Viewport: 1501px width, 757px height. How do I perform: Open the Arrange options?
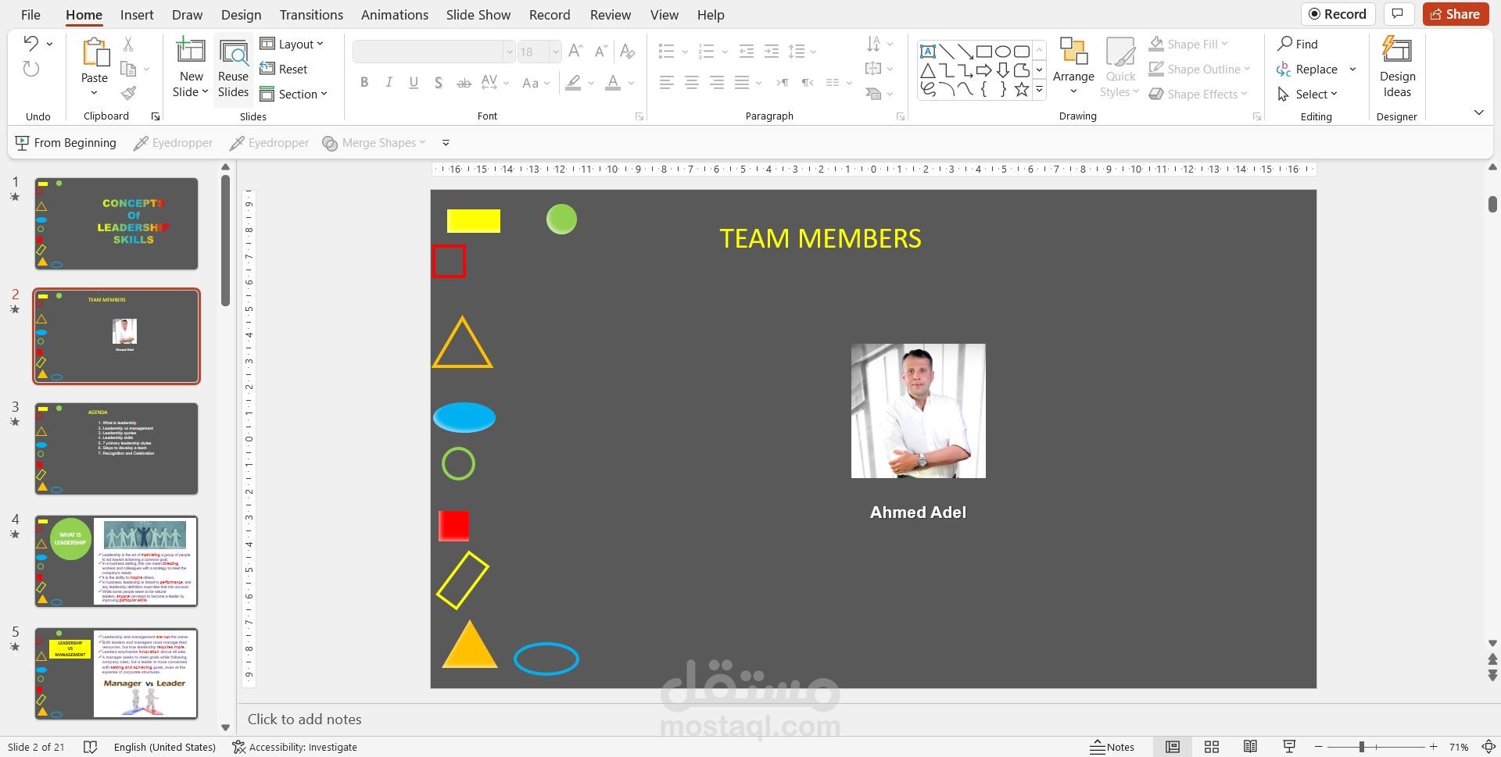(x=1073, y=67)
